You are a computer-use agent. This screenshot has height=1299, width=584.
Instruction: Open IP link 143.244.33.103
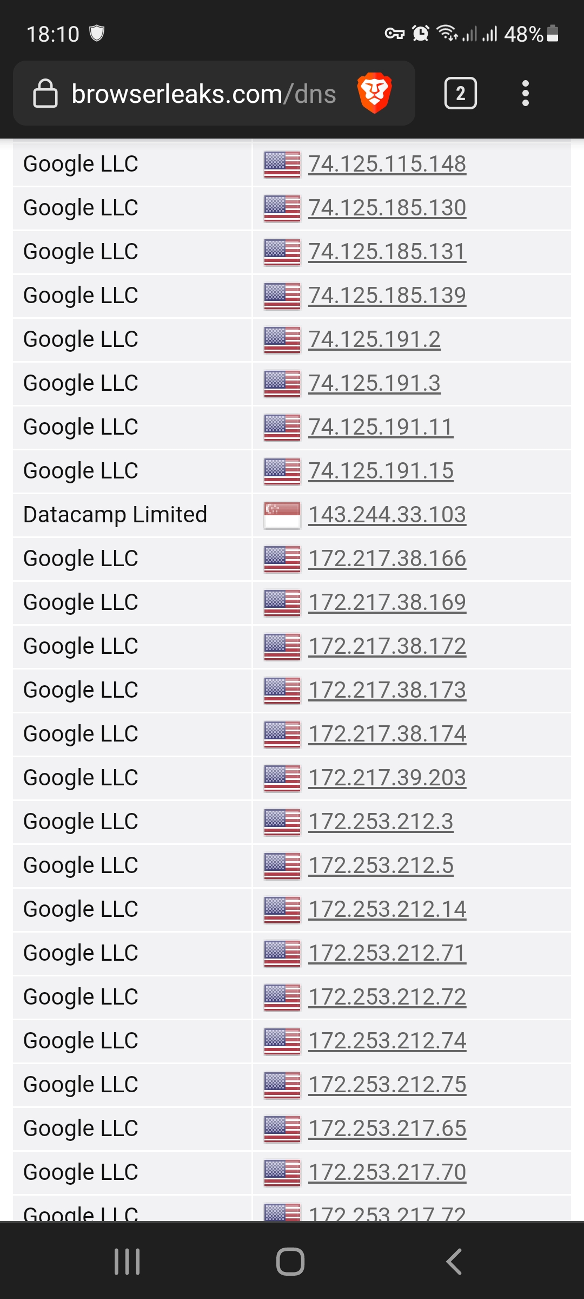click(387, 515)
